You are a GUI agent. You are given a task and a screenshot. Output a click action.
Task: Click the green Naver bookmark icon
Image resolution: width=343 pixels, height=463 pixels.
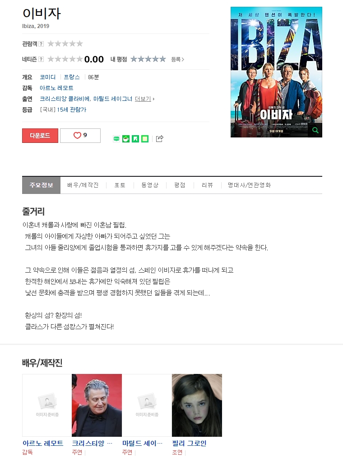click(x=135, y=139)
